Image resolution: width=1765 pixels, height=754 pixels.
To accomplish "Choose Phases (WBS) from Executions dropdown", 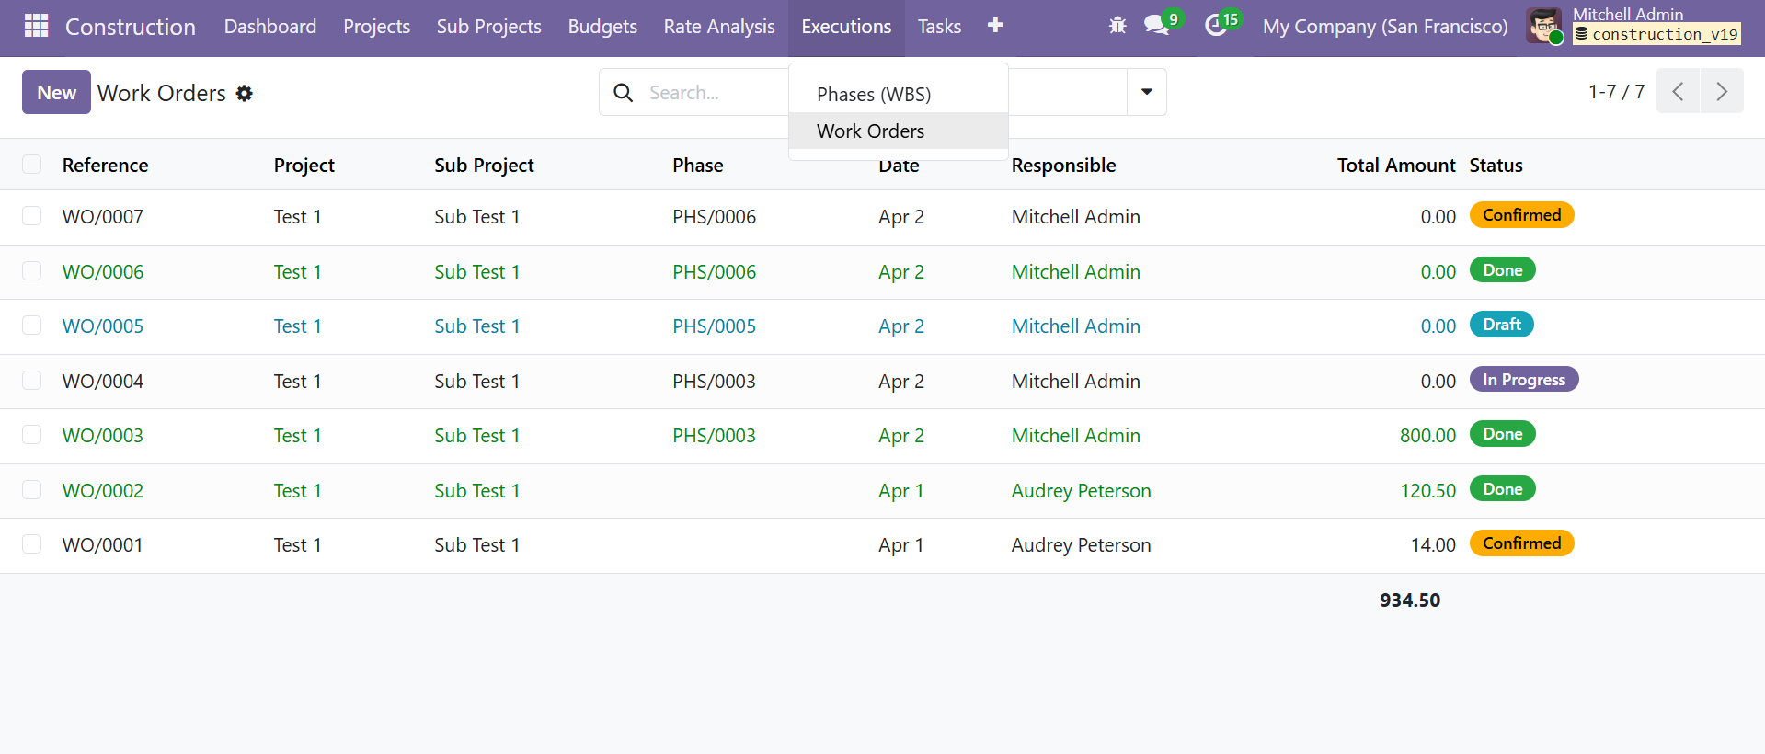I will pos(899,94).
